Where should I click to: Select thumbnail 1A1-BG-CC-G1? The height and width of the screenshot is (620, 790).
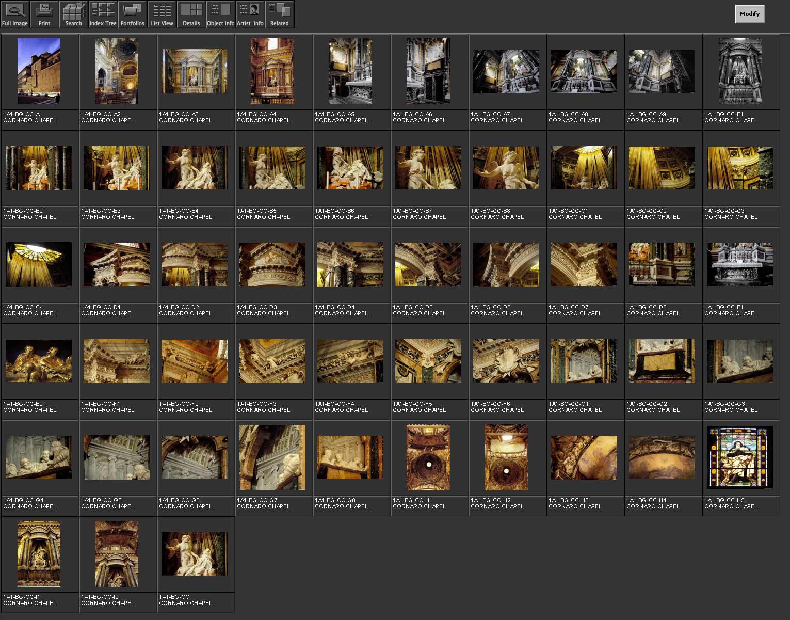point(584,361)
